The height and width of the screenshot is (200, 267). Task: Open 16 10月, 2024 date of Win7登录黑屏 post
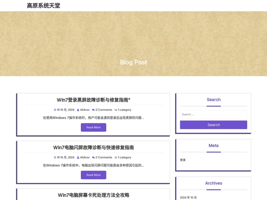tap(66, 110)
